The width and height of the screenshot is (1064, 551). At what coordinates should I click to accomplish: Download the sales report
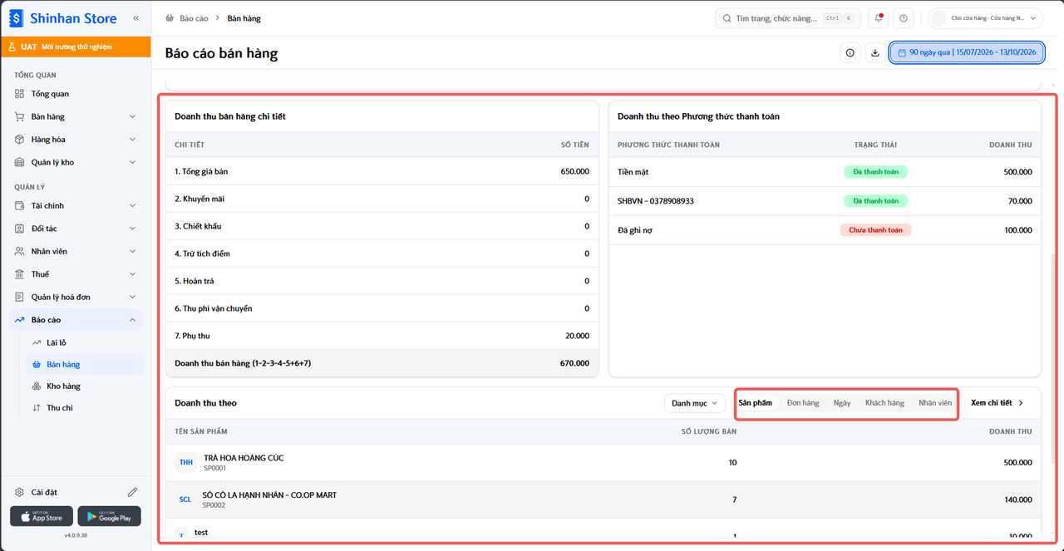pos(874,53)
